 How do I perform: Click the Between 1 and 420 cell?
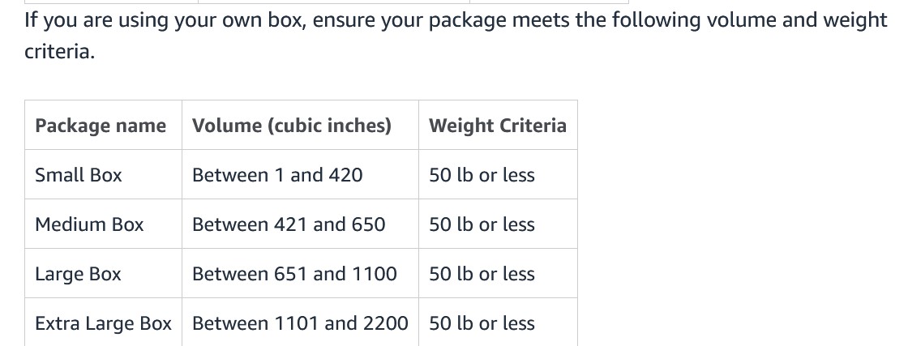tap(300, 175)
